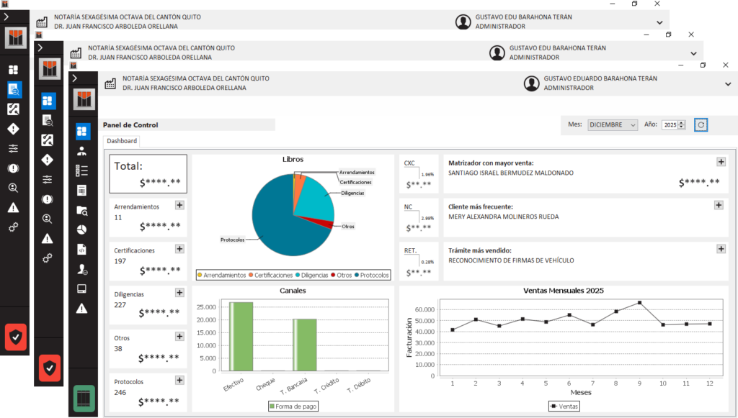Click the user avatar beside Gustavo Eduardo Barahona Terán
Viewport: 738px width, 418px height.
coord(533,83)
